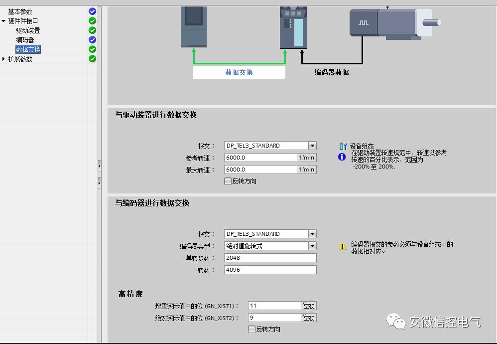Click the 单转步数 field showing 2048
The width and height of the screenshot is (497, 344).
pos(270,257)
